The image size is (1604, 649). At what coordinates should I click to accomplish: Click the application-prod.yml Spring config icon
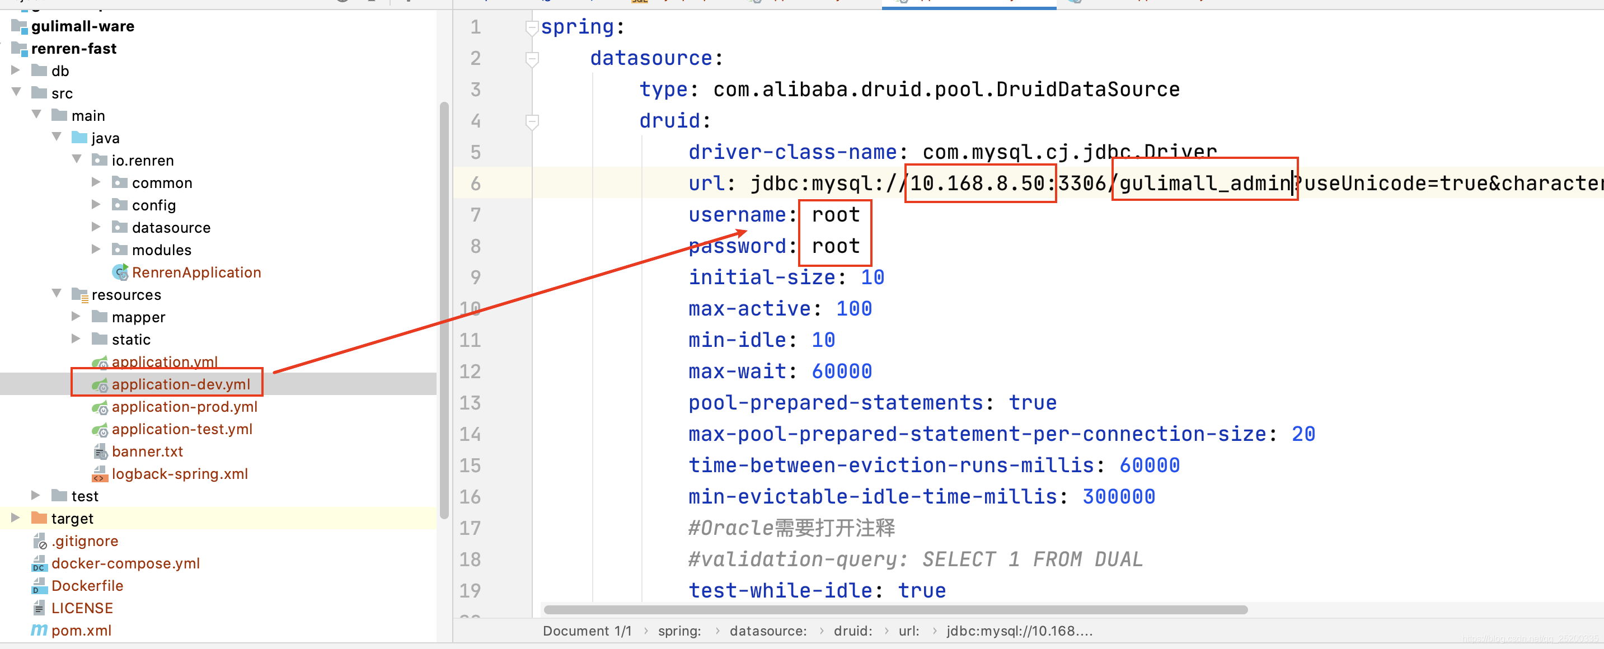(x=100, y=407)
